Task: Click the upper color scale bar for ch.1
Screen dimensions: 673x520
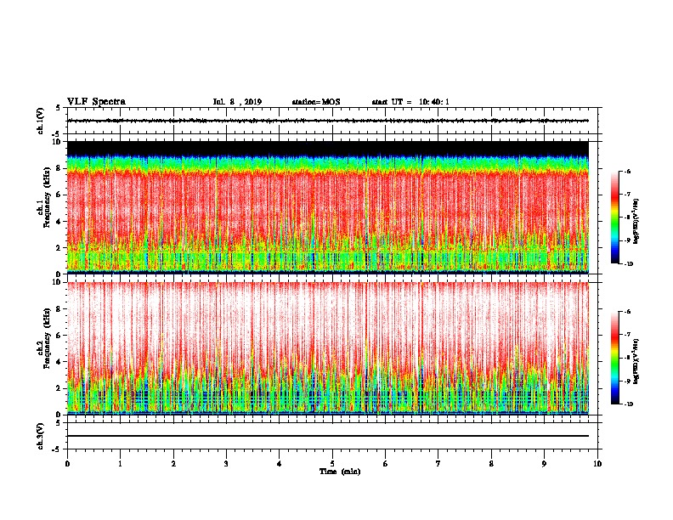Action: [x=614, y=218]
